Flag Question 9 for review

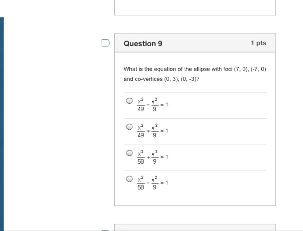coord(105,43)
